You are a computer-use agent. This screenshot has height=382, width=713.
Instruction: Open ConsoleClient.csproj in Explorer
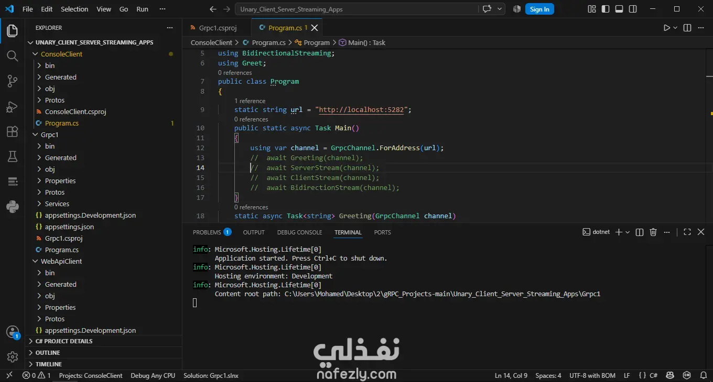[x=75, y=111]
